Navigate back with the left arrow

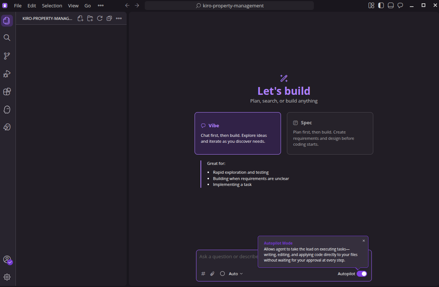click(x=127, y=6)
